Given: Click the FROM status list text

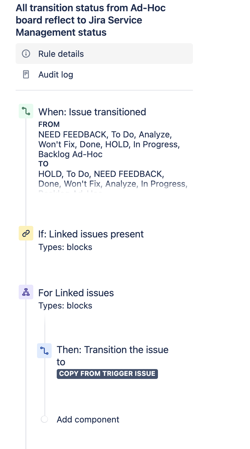Looking at the screenshot, I should 109,145.
